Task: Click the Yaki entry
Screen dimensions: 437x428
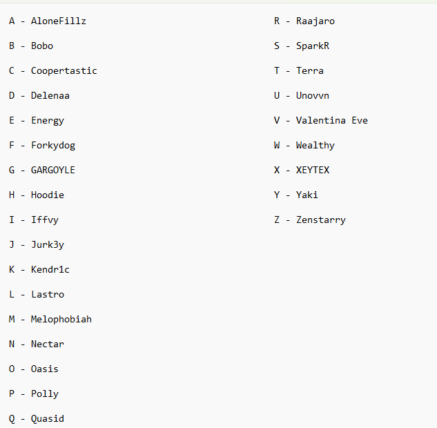Action: coord(307,195)
